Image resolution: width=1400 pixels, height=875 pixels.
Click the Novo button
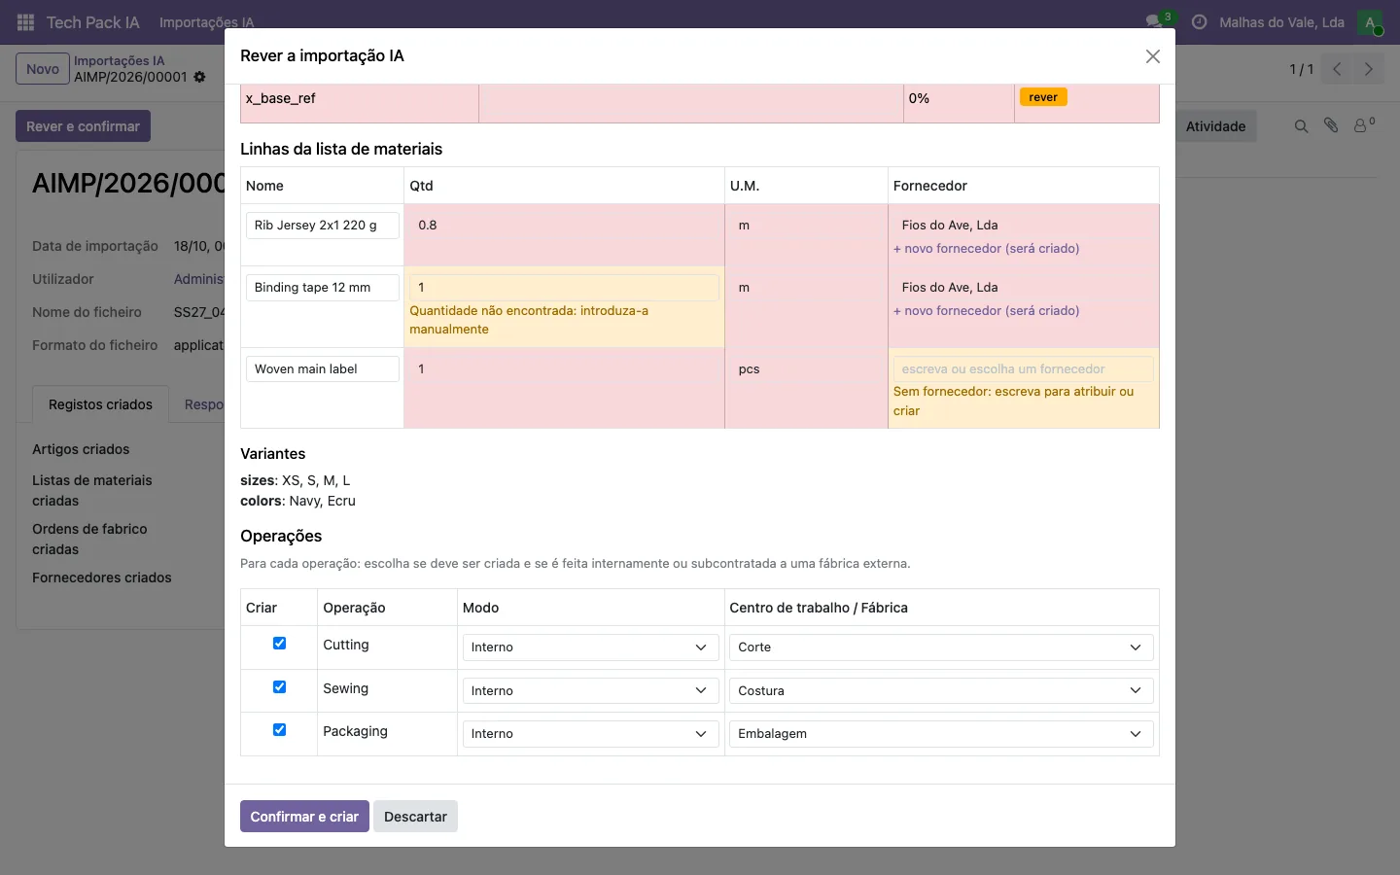[43, 69]
